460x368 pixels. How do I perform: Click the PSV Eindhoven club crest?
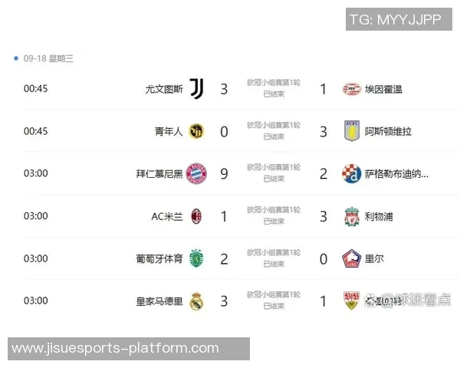tap(351, 89)
